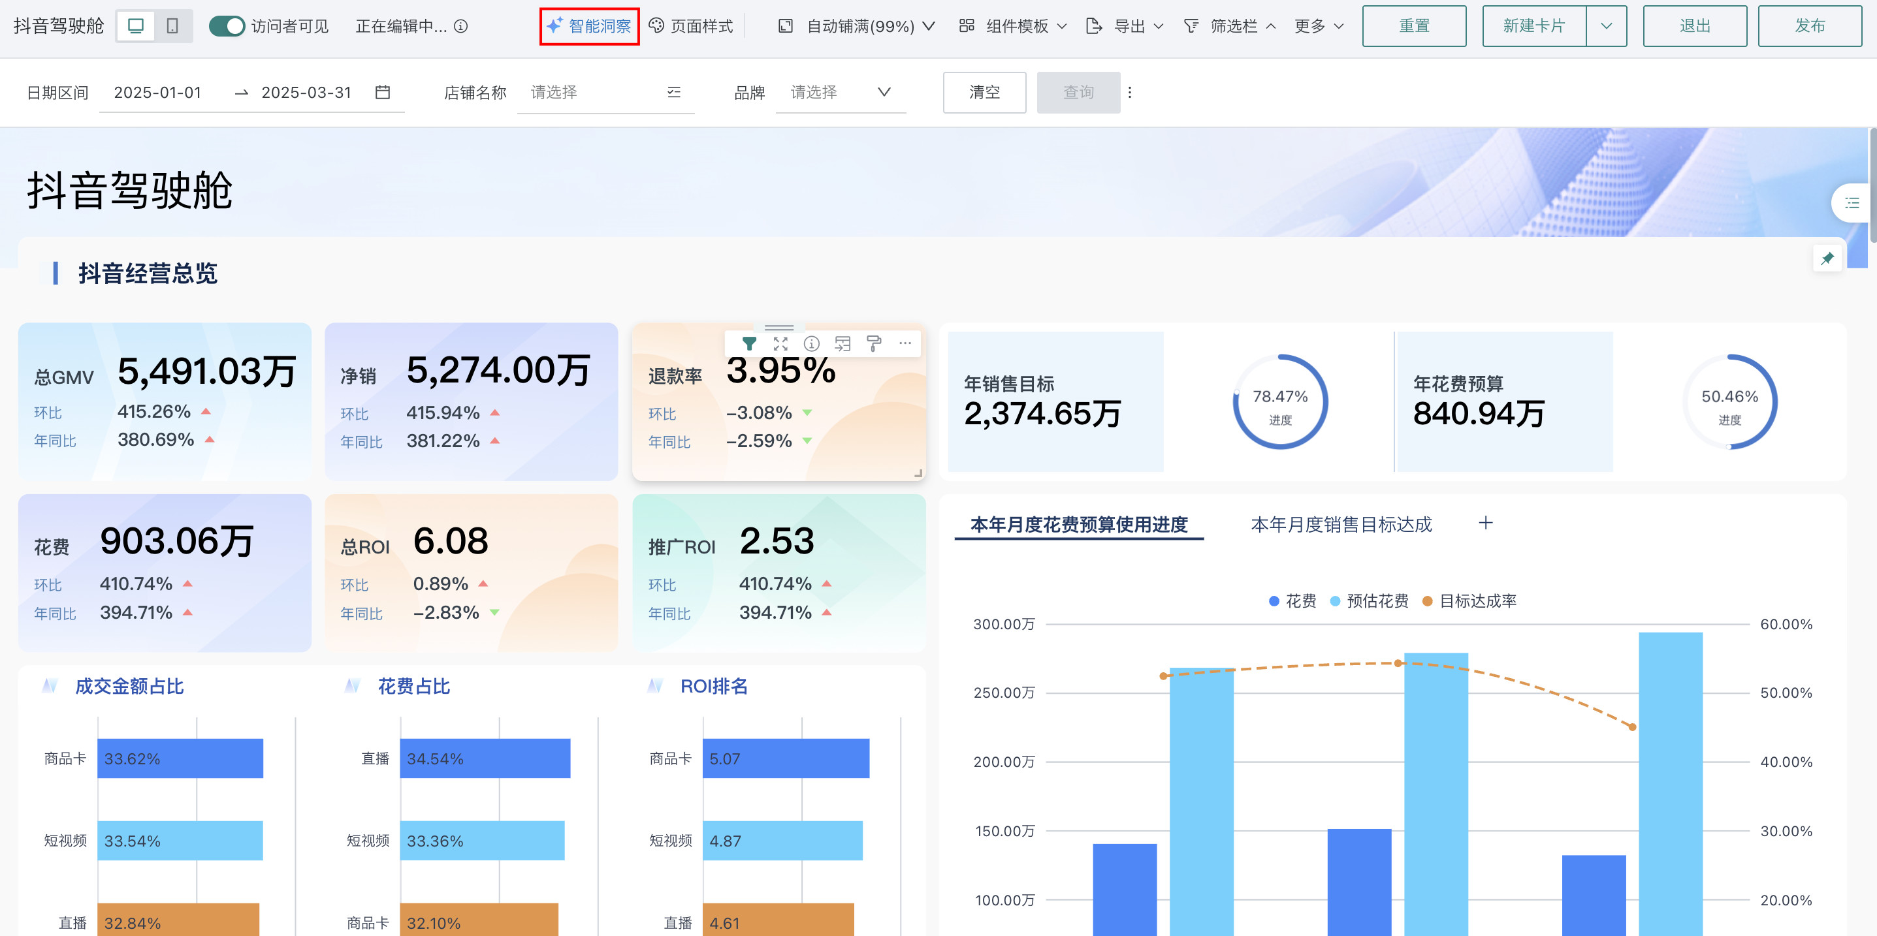Switch to 本年月度销售目标达成 tab
Image resolution: width=1877 pixels, height=936 pixels.
click(x=1341, y=524)
